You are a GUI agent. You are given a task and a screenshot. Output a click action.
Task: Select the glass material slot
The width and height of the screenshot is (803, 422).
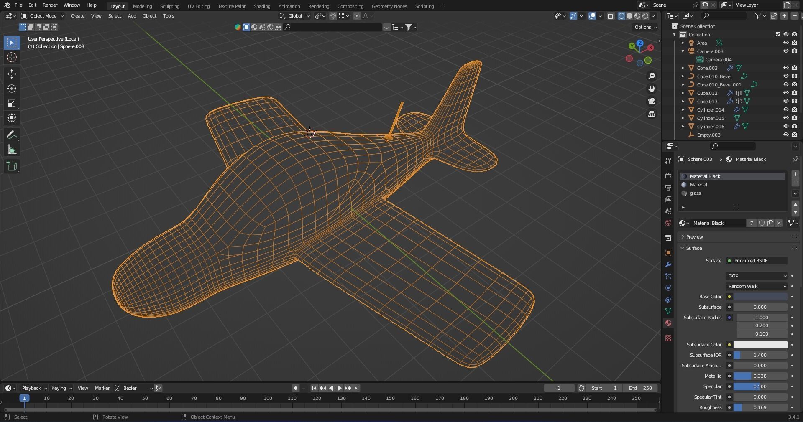(733, 193)
